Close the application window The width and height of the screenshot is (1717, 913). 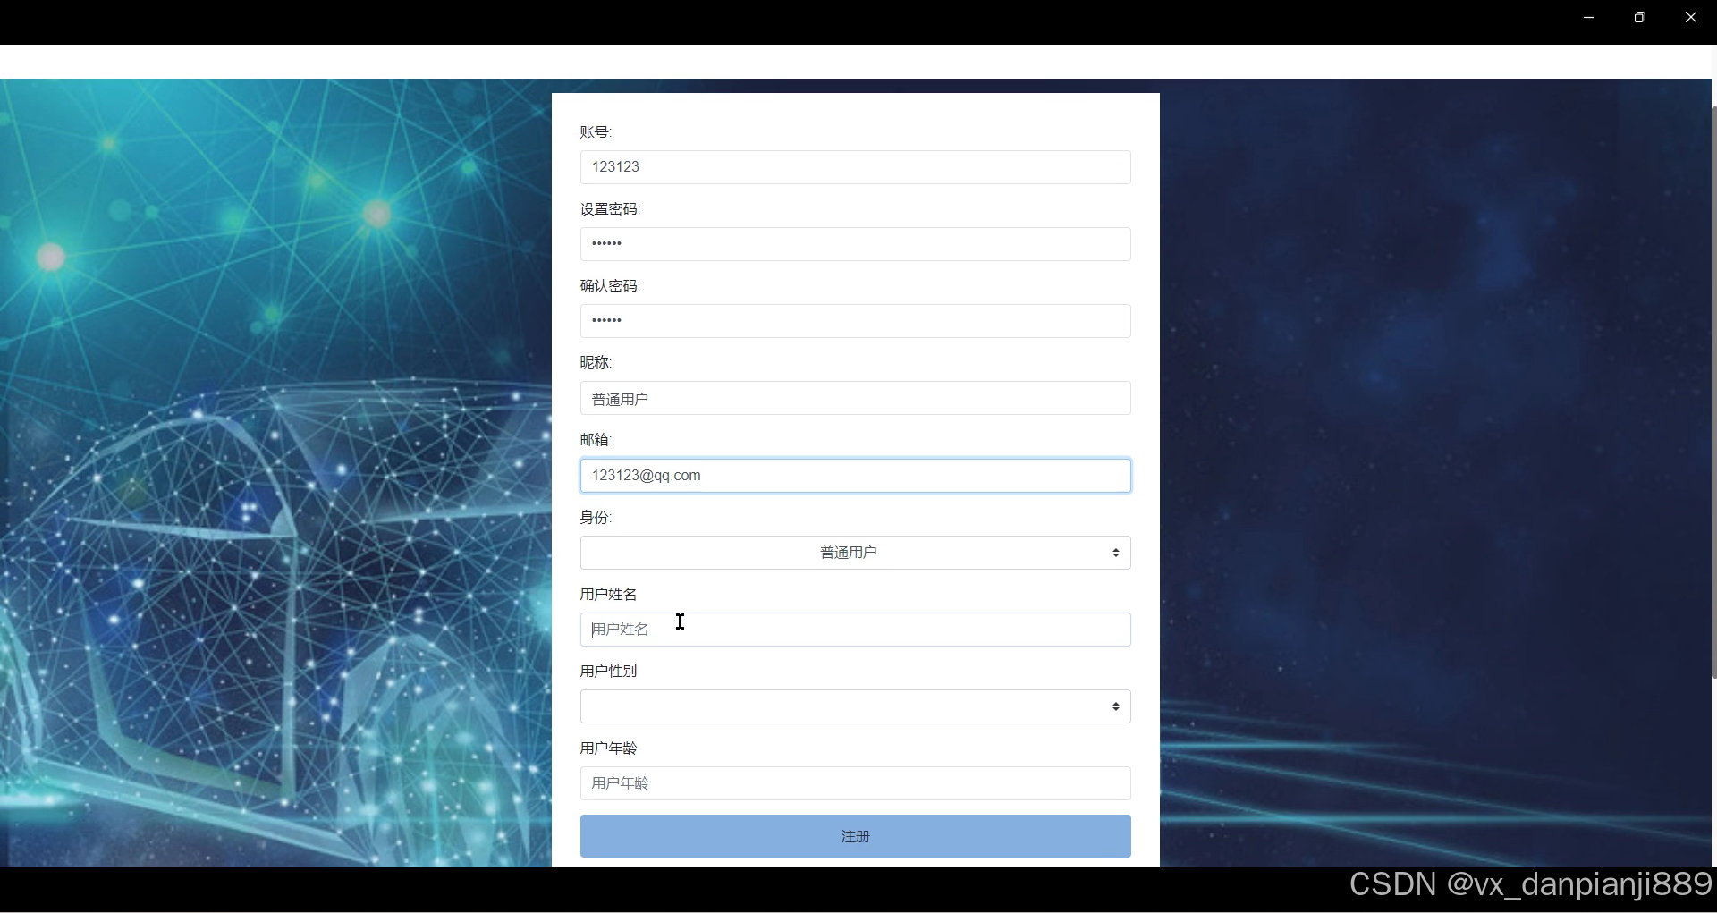[x=1690, y=17]
